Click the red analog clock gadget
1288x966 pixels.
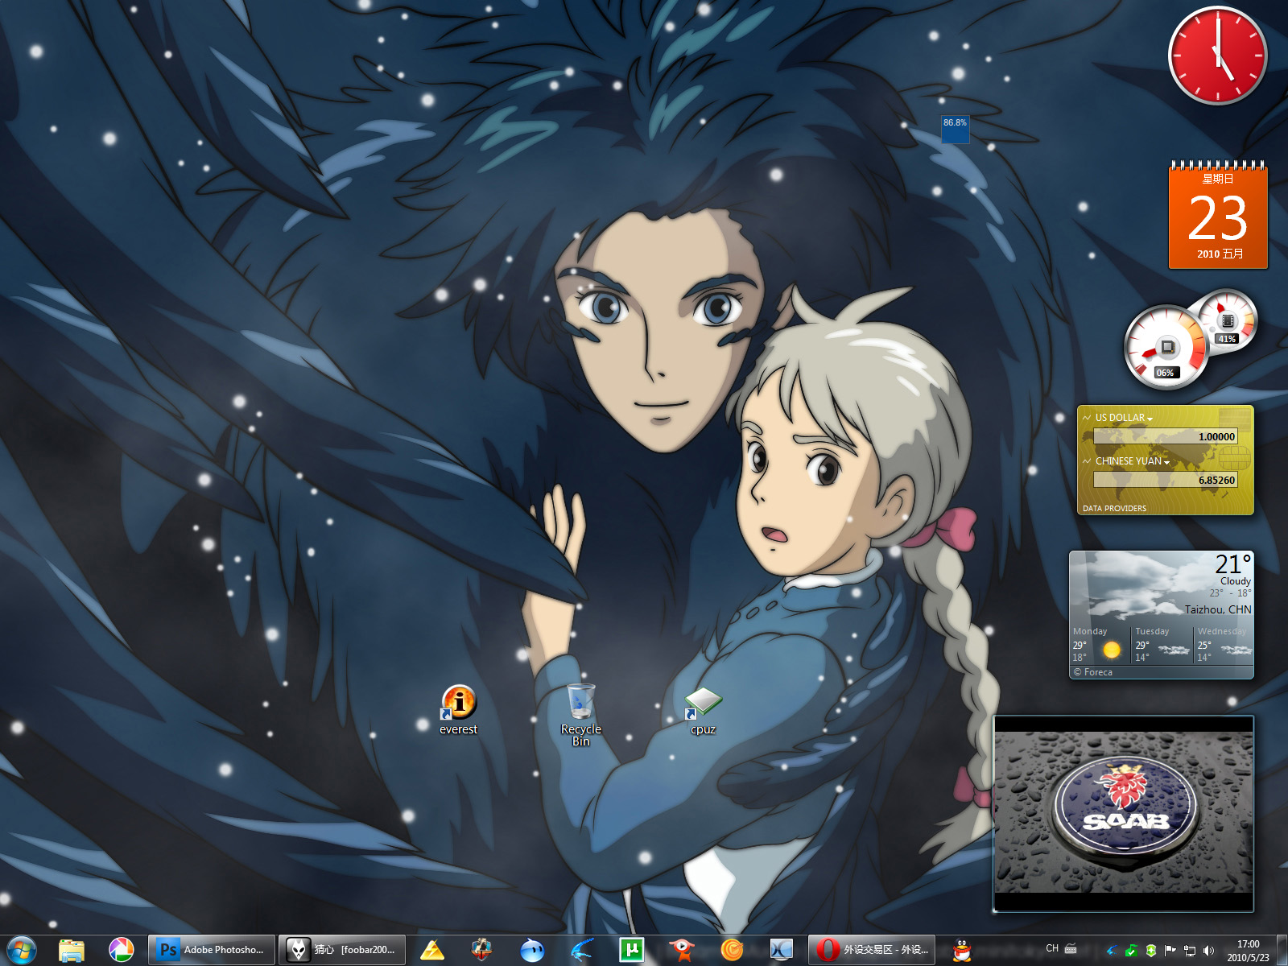click(1217, 56)
